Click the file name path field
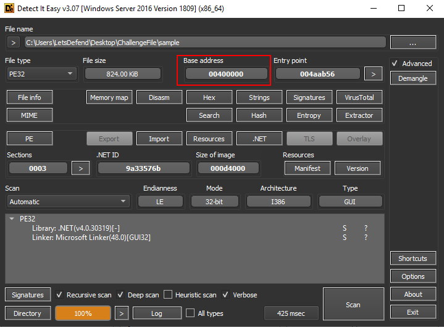This screenshot has height=327, width=444. [205, 43]
